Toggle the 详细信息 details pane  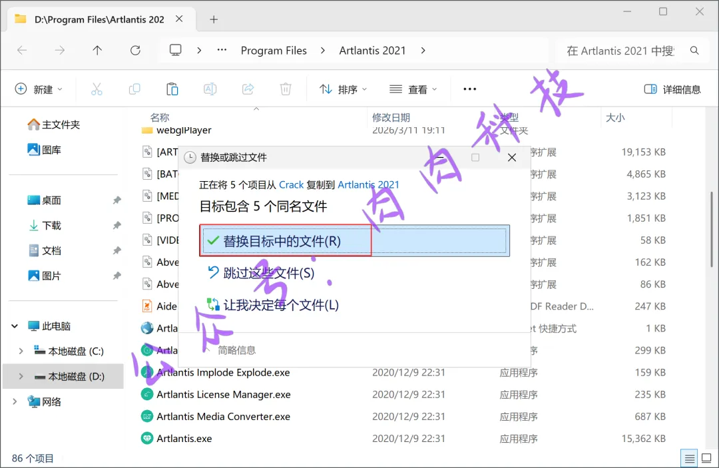(672, 89)
